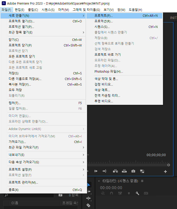Choose 전역 카운팅 리더...
Viewport: 177px width, 209px height.
point(124,95)
